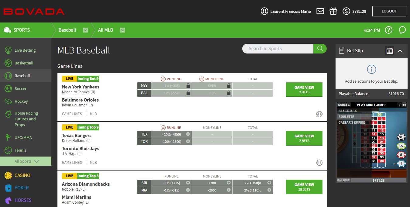
Task: Click the help question mark icon
Action: pos(389,30)
